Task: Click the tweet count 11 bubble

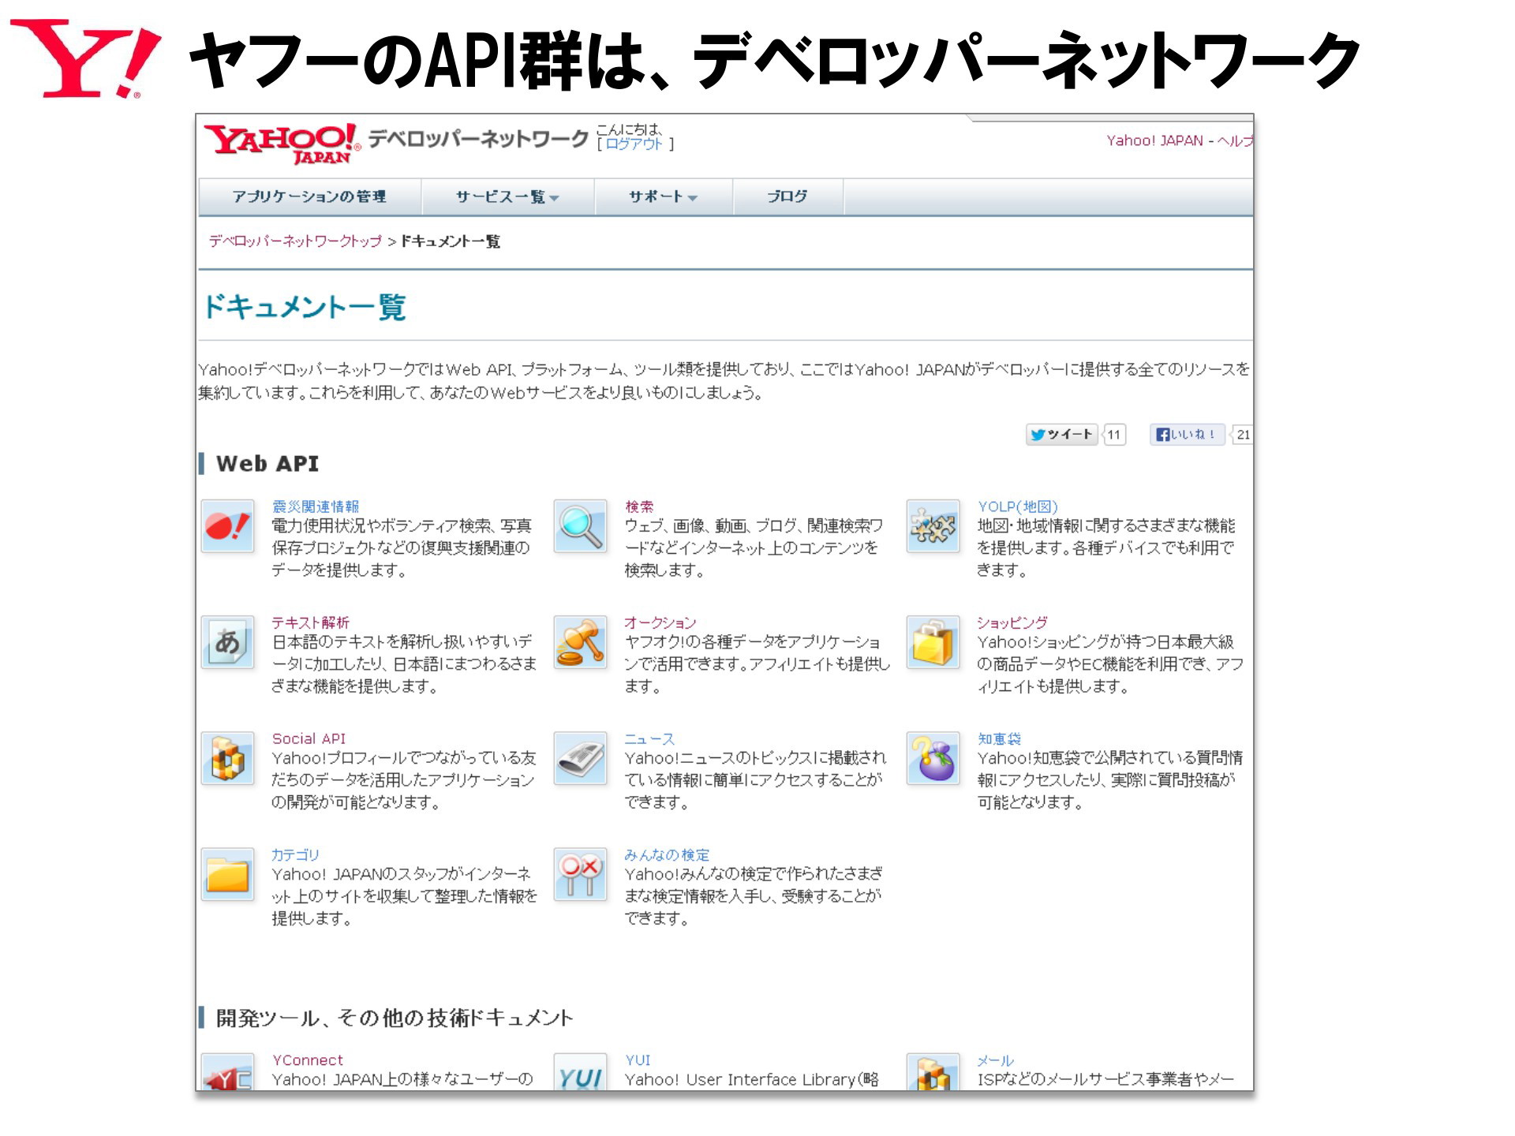Action: click(x=1114, y=435)
